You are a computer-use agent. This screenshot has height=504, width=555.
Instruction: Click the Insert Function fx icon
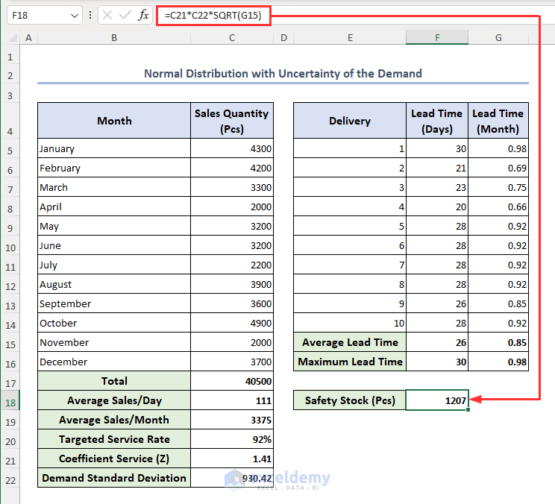[x=143, y=15]
